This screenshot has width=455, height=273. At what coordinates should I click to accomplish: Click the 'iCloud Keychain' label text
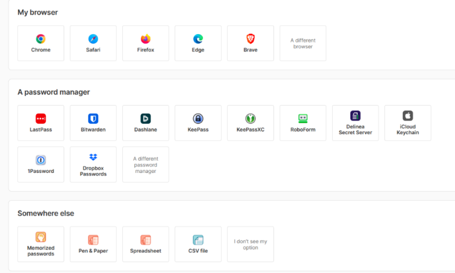tap(408, 130)
